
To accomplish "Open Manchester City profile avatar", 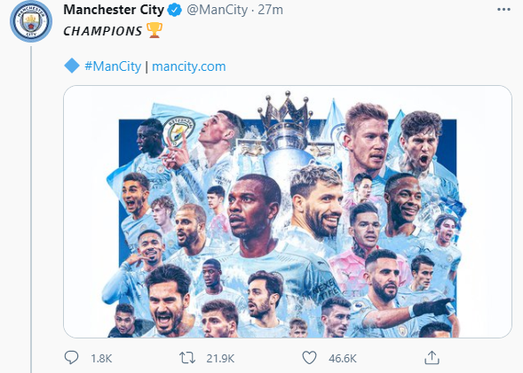I will click(x=31, y=21).
